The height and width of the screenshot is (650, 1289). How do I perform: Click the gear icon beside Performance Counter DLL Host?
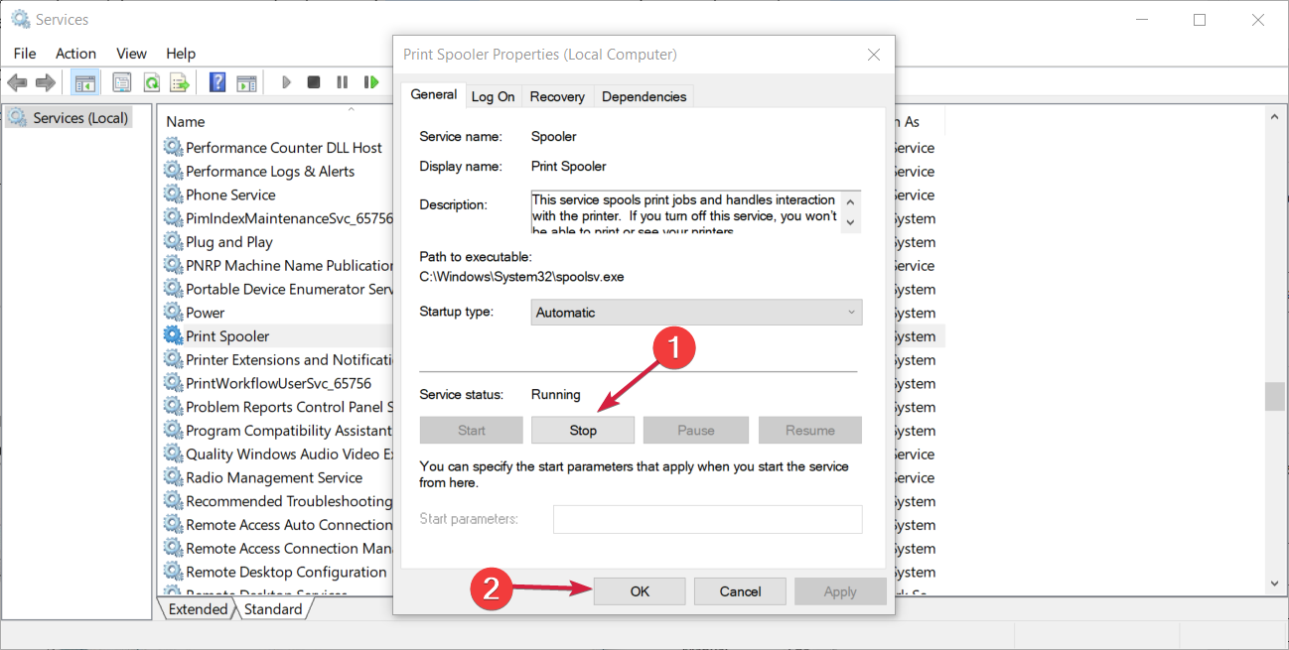pyautogui.click(x=174, y=148)
